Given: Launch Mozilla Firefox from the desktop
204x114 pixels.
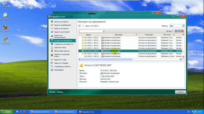Looking at the screenshot, I should [5, 28].
